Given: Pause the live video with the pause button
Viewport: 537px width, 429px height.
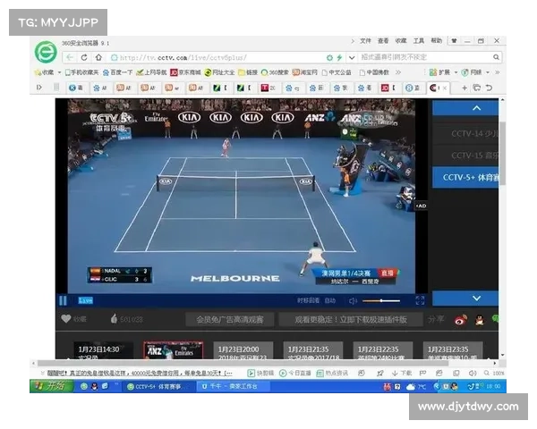Looking at the screenshot, I should pos(64,301).
